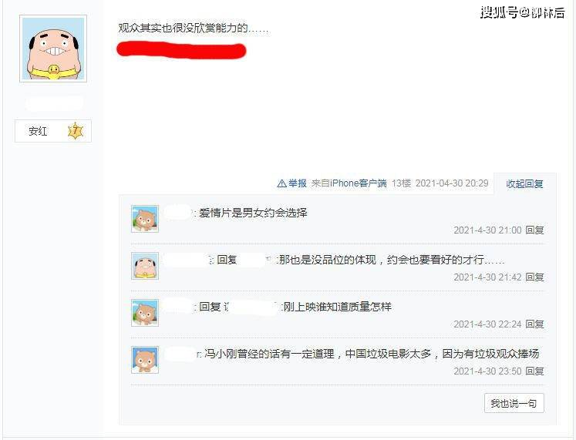Image resolution: width=576 pixels, height=440 pixels.
Task: Open the main poster's cartoon avatar
Action: 53,49
